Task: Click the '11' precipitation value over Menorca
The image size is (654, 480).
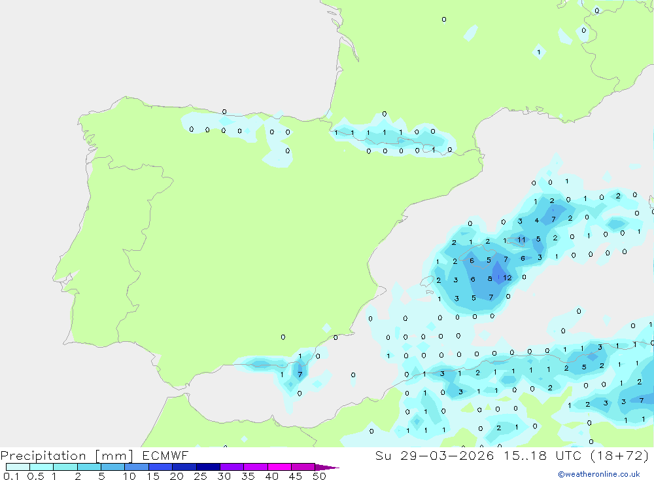Action: pyautogui.click(x=521, y=240)
